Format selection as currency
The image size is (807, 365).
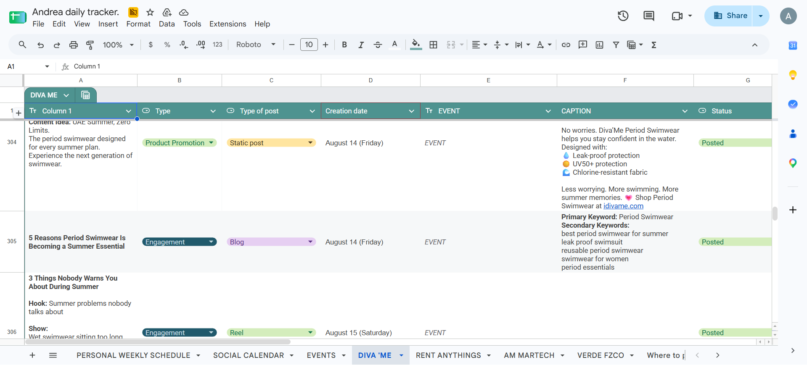(x=151, y=45)
